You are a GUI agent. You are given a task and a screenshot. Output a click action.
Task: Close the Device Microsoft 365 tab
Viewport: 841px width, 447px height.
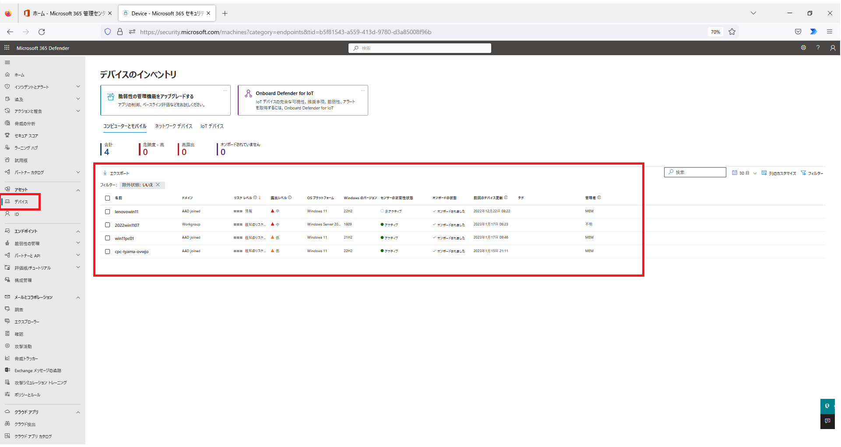[208, 13]
